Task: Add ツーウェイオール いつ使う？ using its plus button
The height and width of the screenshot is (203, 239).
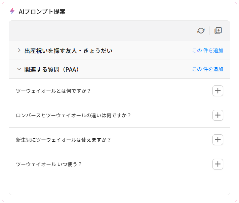Action: pos(218,164)
